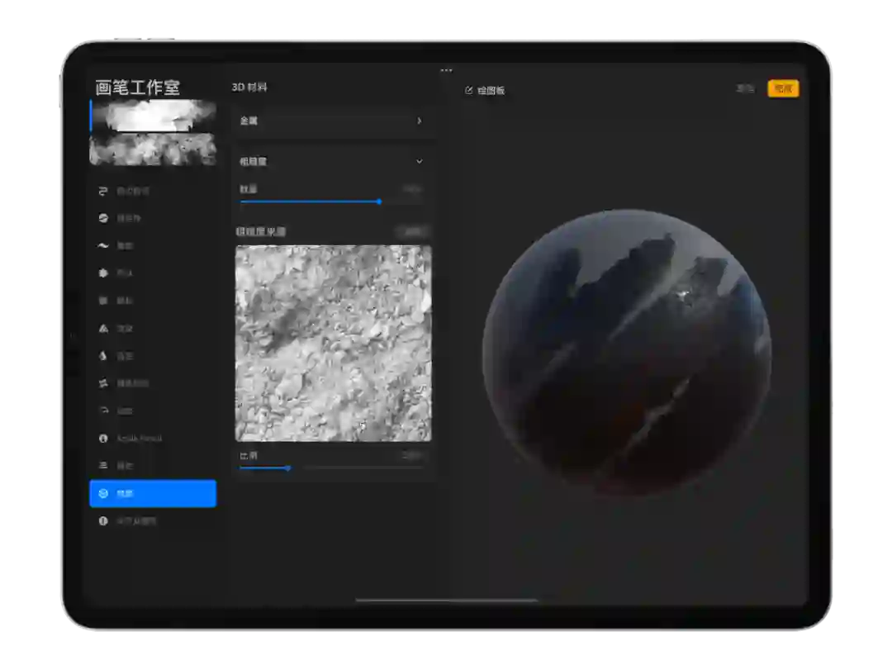
Task: Select the upper brush stroke preview
Action: pyautogui.click(x=153, y=116)
